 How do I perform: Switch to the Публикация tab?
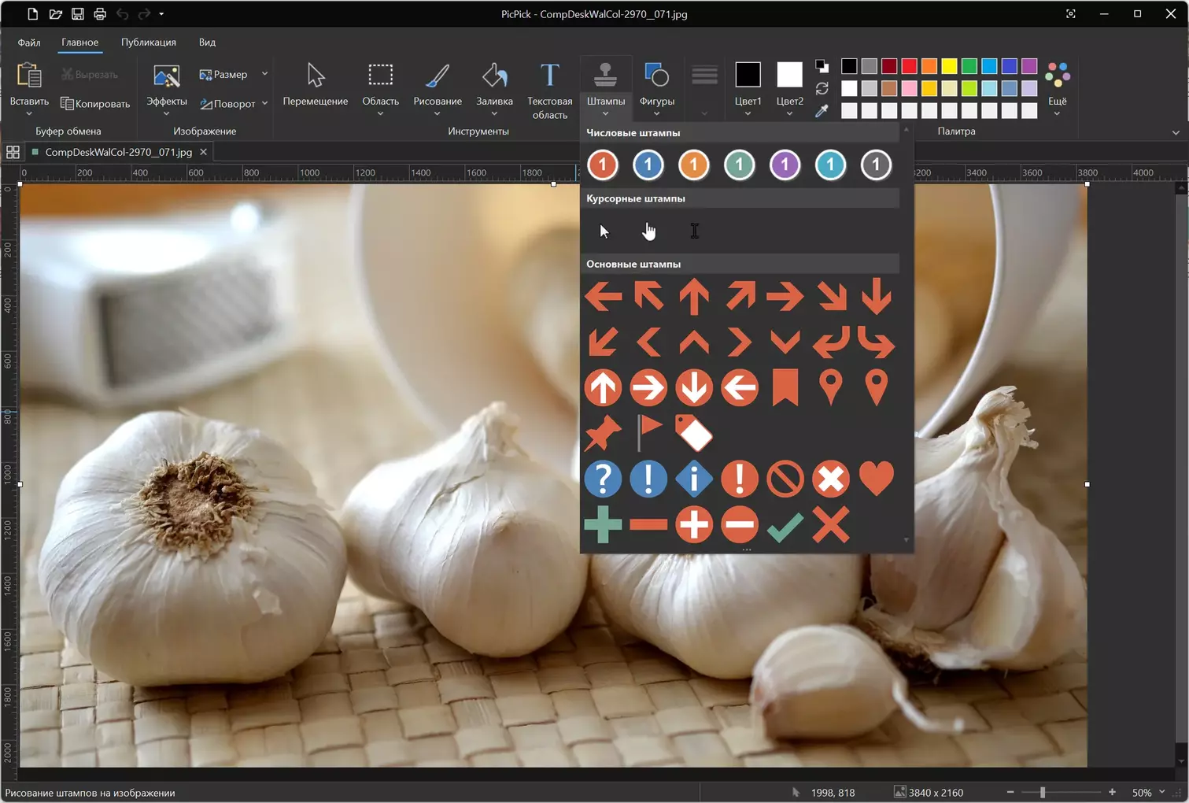click(148, 43)
